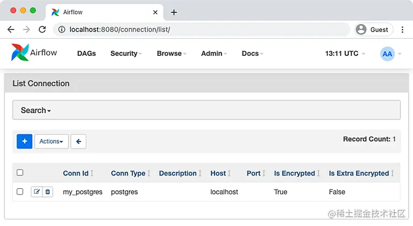Edit the my_postgres connection
The width and height of the screenshot is (413, 226).
pyautogui.click(x=37, y=192)
